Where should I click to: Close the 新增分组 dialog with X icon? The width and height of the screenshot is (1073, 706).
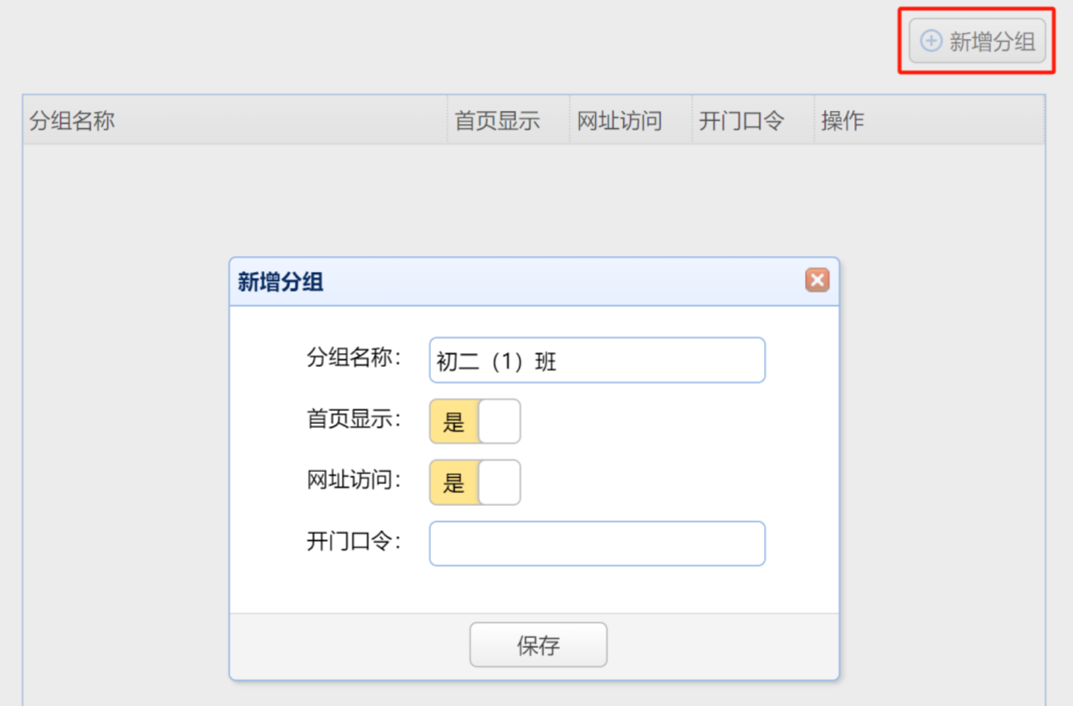817,281
